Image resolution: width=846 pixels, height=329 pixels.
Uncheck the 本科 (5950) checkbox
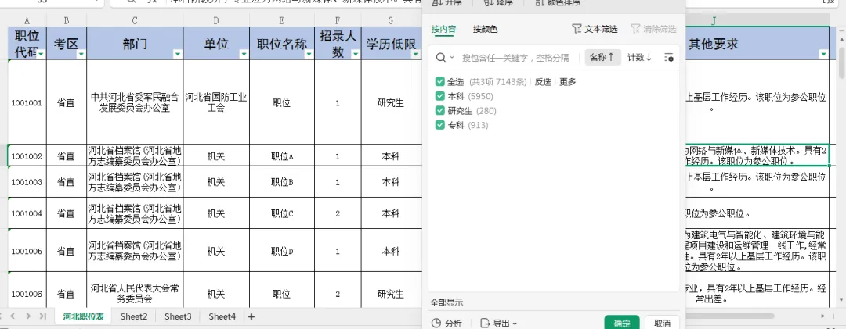point(439,96)
